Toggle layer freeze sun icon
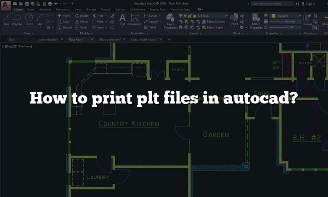This screenshot has height=197, width=328. [185, 16]
